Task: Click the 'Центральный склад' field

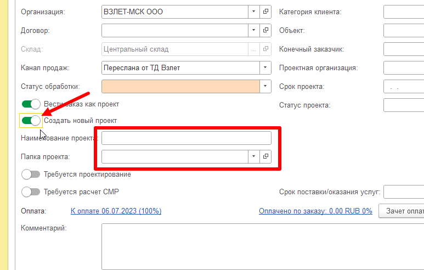Action: 175,49
